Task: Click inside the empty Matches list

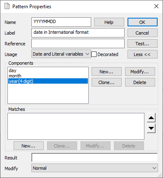Action: 76,126
